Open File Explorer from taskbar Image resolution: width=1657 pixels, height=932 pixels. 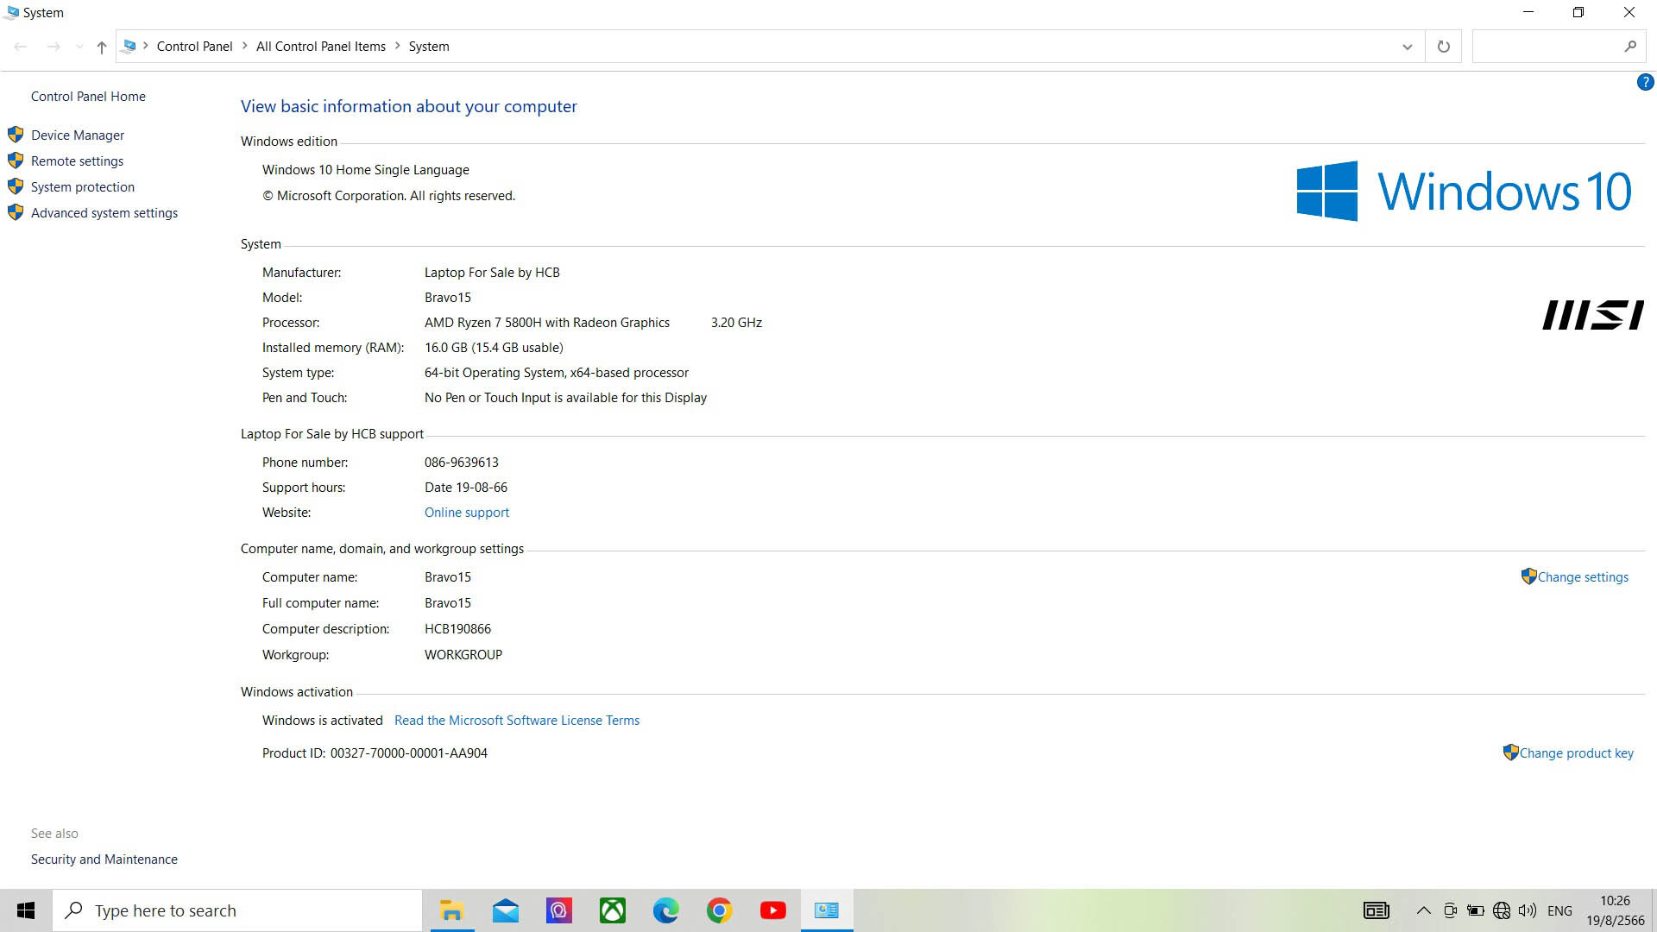(451, 910)
